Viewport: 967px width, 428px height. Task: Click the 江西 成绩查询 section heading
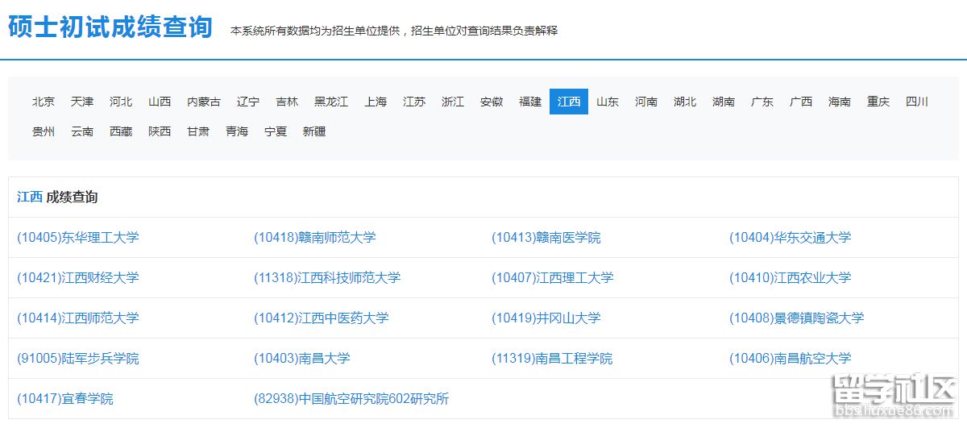(x=57, y=197)
